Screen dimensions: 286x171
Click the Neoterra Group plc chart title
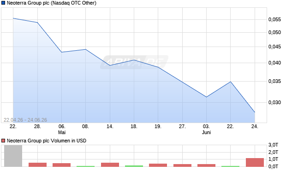52,3
